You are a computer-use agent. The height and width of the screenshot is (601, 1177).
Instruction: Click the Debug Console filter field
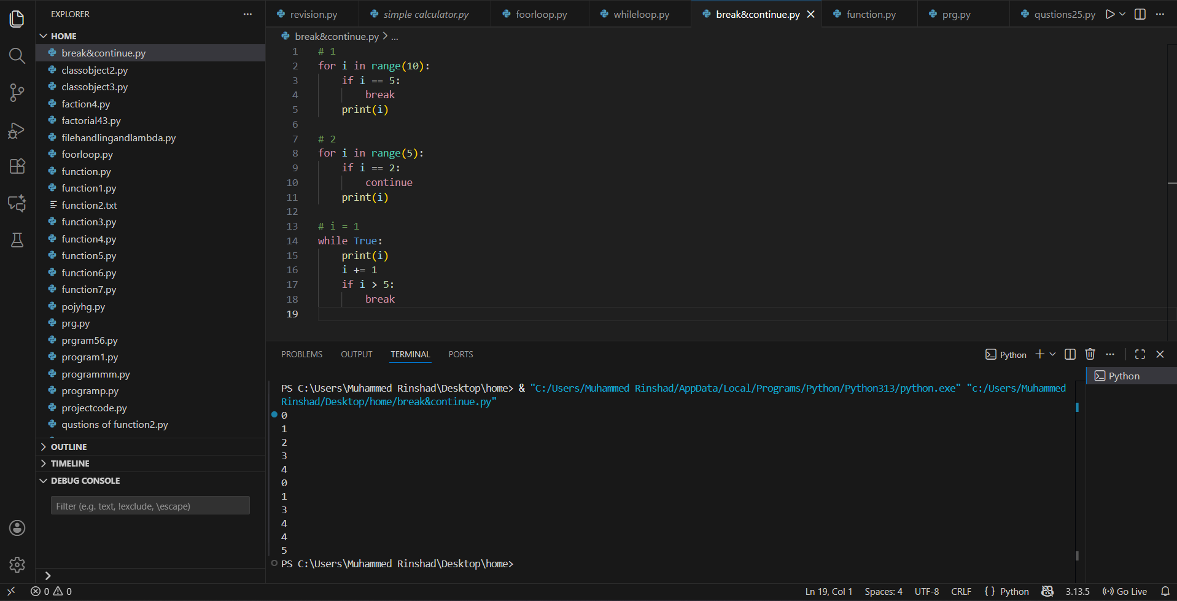click(x=150, y=506)
